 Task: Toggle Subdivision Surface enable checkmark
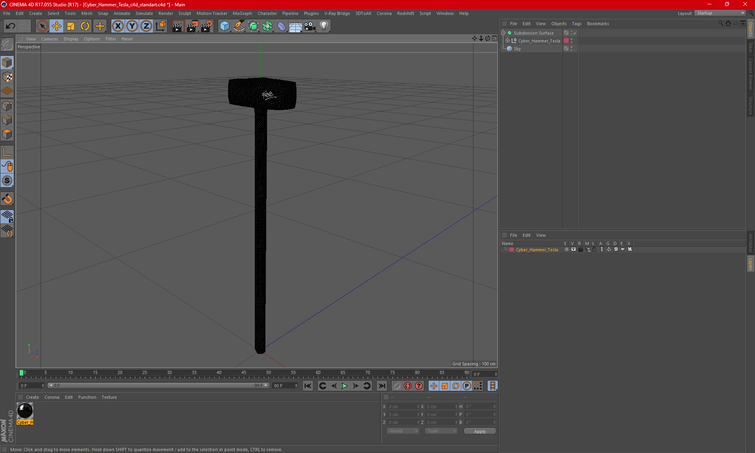coord(575,33)
